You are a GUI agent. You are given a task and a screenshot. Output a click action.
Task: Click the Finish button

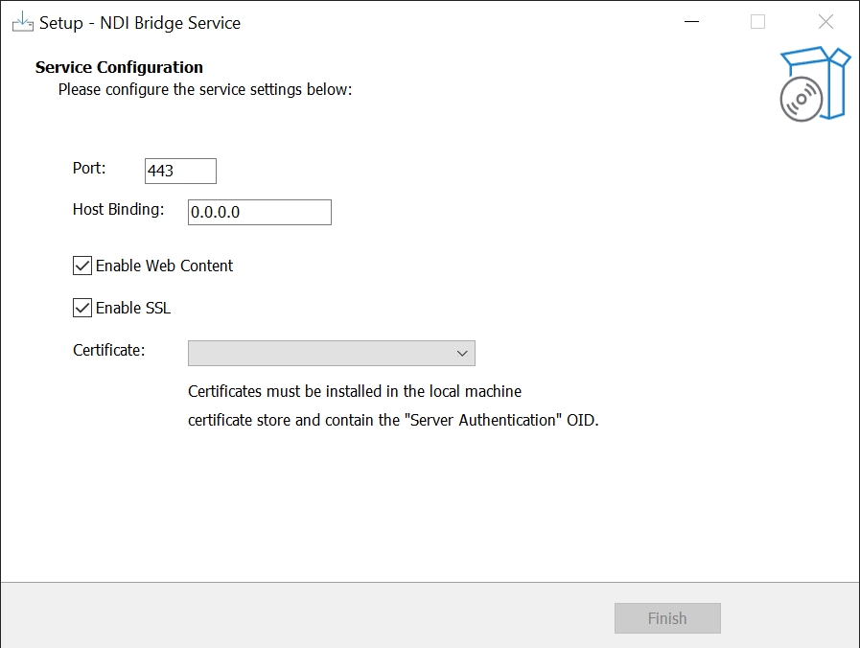[667, 618]
